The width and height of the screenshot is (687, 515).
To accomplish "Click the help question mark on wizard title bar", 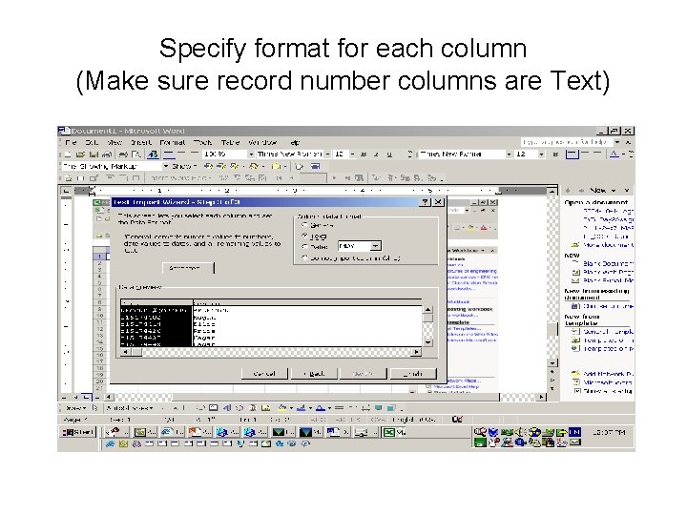I will [x=425, y=202].
